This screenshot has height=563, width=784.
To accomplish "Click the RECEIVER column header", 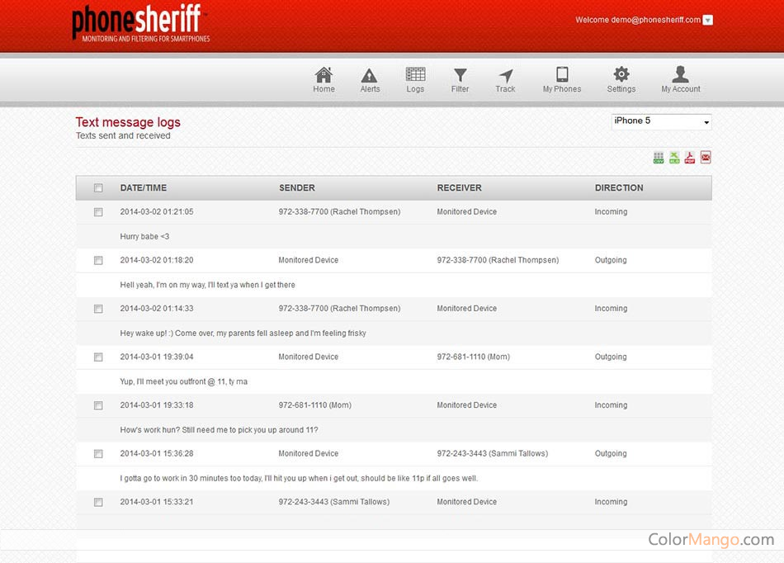I will pyautogui.click(x=460, y=188).
